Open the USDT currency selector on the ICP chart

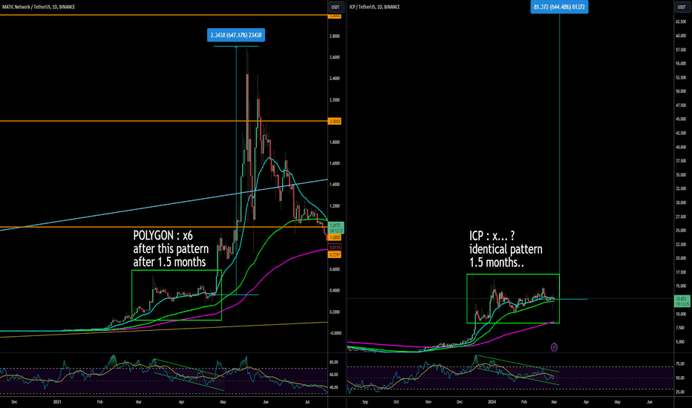coord(681,7)
